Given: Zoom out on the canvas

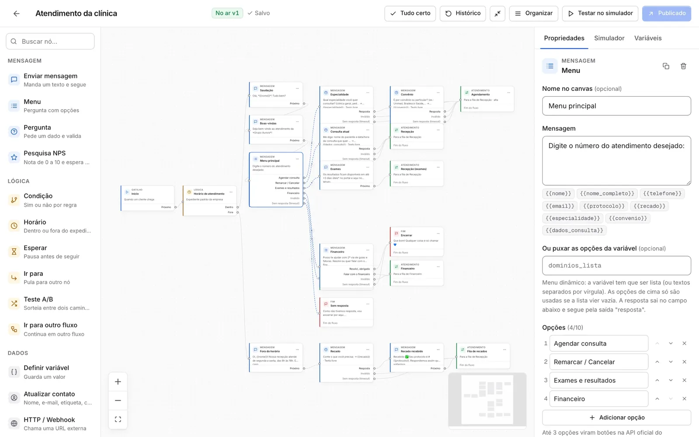Looking at the screenshot, I should (118, 400).
